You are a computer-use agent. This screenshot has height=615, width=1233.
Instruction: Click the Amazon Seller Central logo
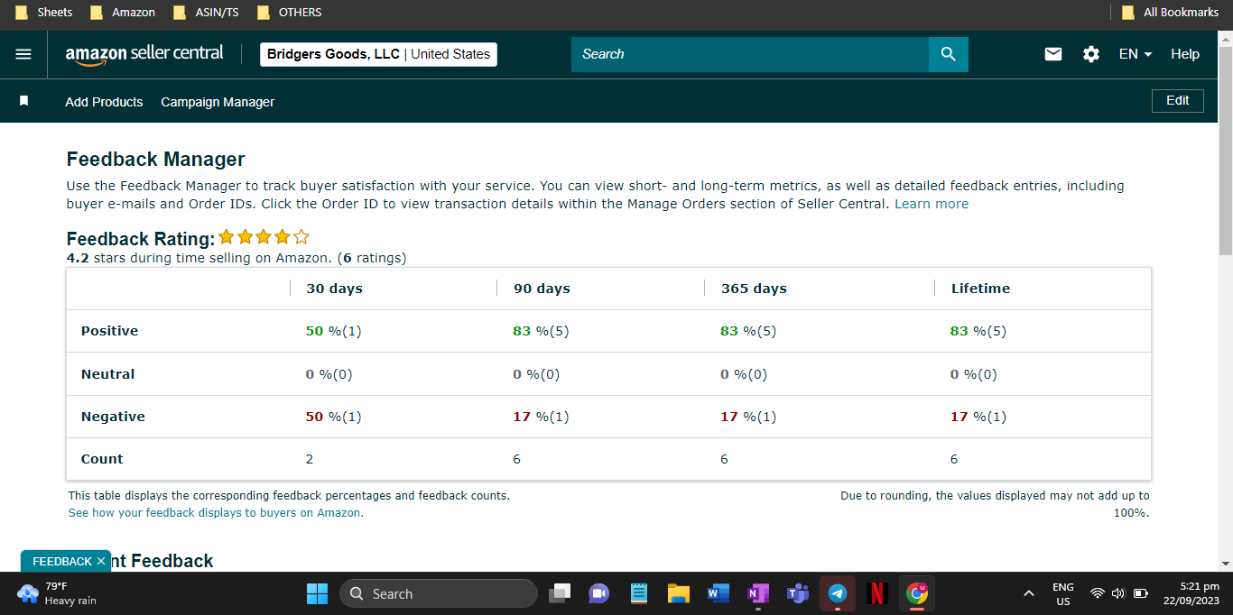pos(144,54)
